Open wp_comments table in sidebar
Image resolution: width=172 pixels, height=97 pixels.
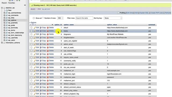pos(13,15)
